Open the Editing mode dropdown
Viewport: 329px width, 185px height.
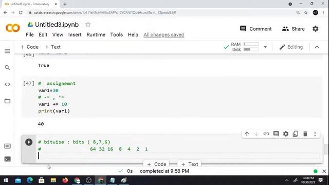(291, 47)
